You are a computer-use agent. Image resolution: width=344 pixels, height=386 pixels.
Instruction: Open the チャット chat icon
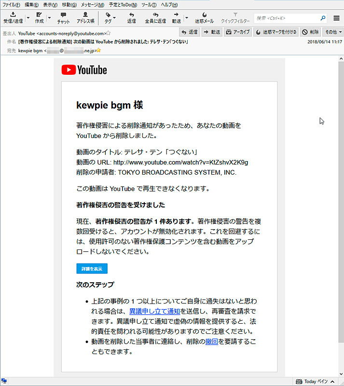(x=63, y=15)
